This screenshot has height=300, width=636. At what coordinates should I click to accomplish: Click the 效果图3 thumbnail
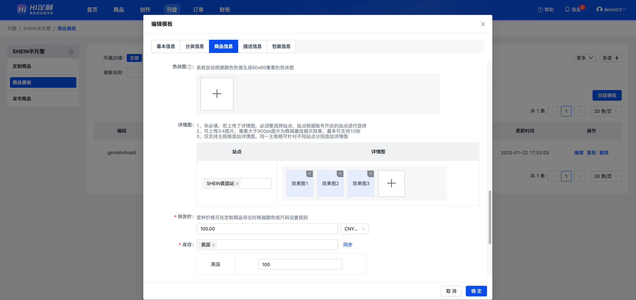[x=361, y=183]
